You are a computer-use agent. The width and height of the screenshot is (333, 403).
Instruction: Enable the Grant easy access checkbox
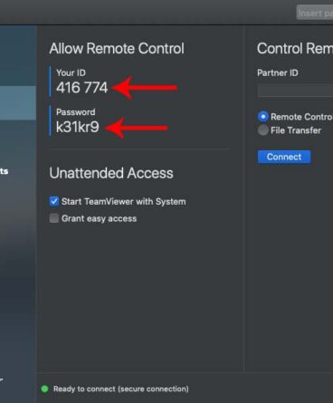click(54, 218)
